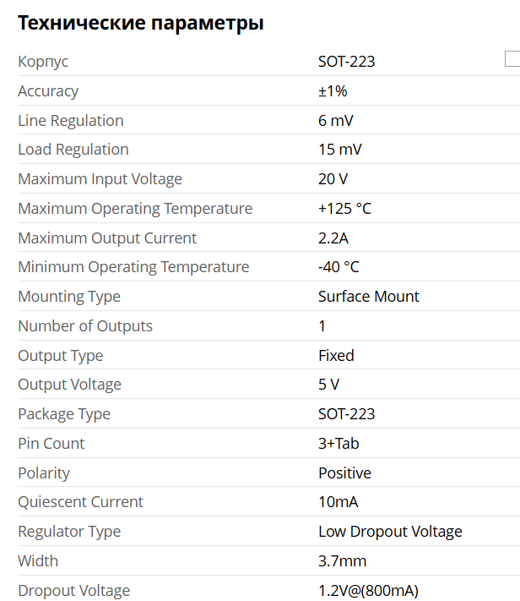Select the Package Type label

coord(64,414)
